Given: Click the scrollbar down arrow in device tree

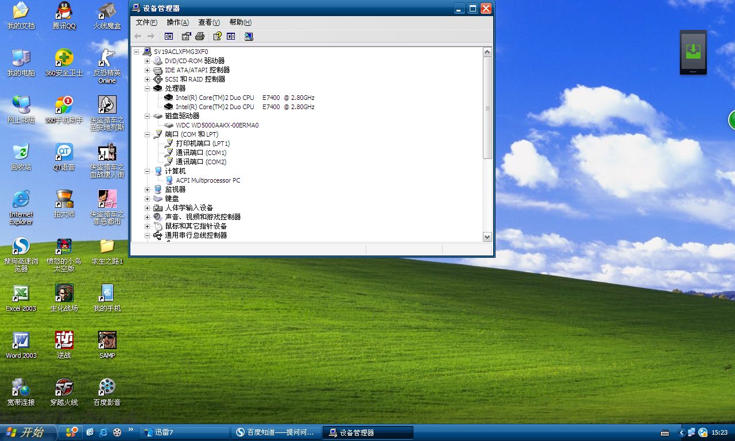Looking at the screenshot, I should click(x=487, y=237).
